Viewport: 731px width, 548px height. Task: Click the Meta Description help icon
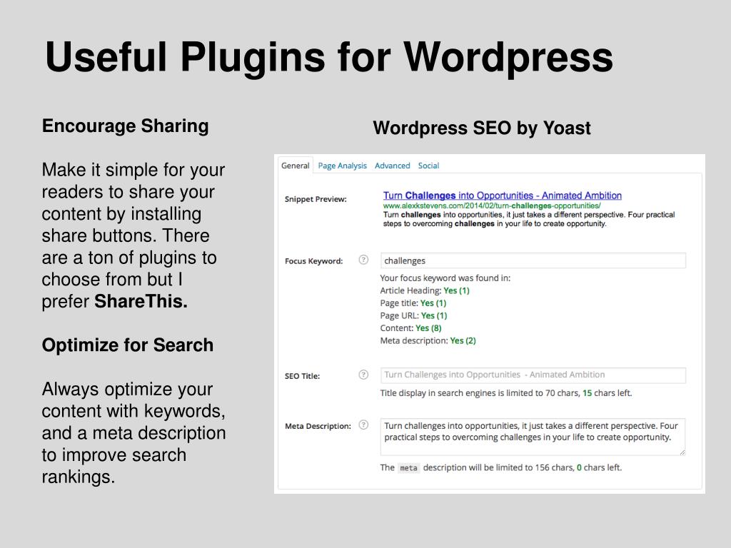click(x=363, y=425)
